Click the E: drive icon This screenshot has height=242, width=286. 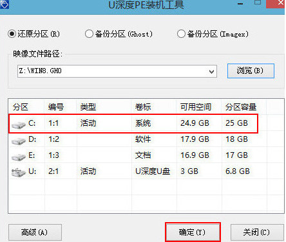(19, 157)
